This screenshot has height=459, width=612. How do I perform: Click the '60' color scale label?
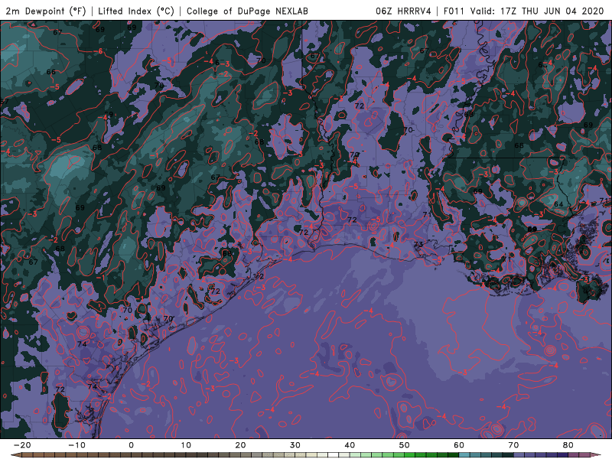[x=459, y=445]
